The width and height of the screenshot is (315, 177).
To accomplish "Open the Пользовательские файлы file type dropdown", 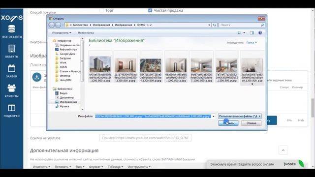I will [x=240, y=116].
